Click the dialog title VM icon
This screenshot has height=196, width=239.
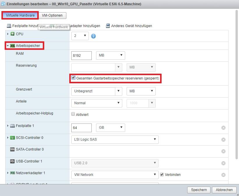pos(3,4)
